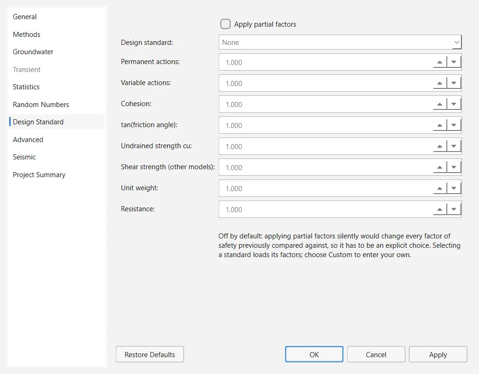Viewport: 479px width, 374px height.
Task: Decrease Shear strength (other models) down arrow
Action: pyautogui.click(x=454, y=167)
